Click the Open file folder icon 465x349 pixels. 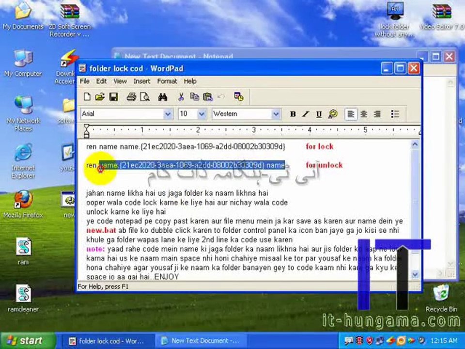tap(100, 97)
